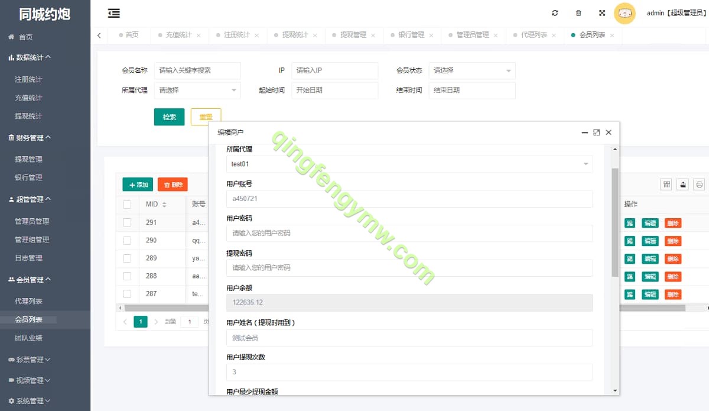Check the box for MID 289 row
This screenshot has height=411, width=709.
click(x=127, y=258)
